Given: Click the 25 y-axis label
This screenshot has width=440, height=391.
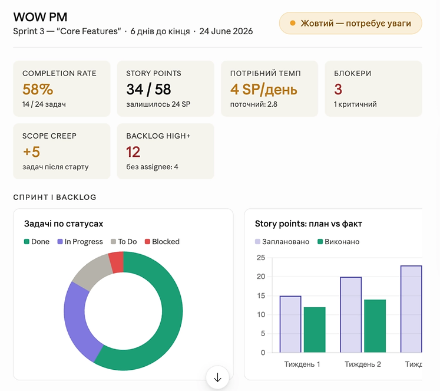Looking at the screenshot, I should click(261, 258).
